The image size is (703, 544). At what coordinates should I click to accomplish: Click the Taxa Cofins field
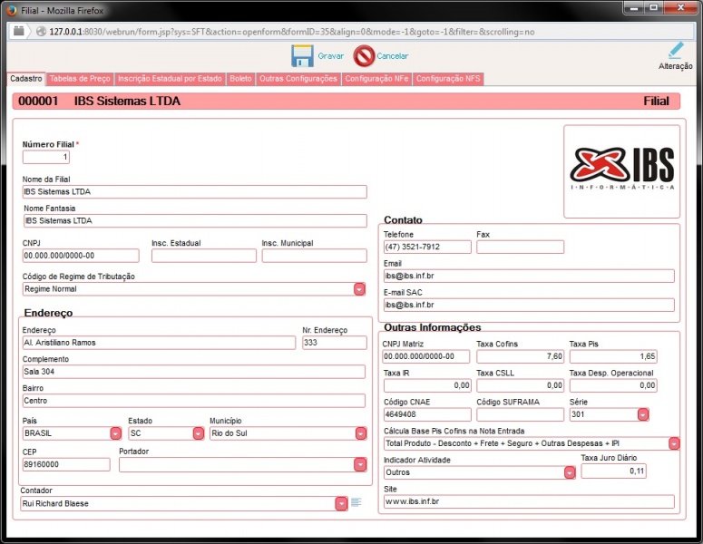pos(520,356)
